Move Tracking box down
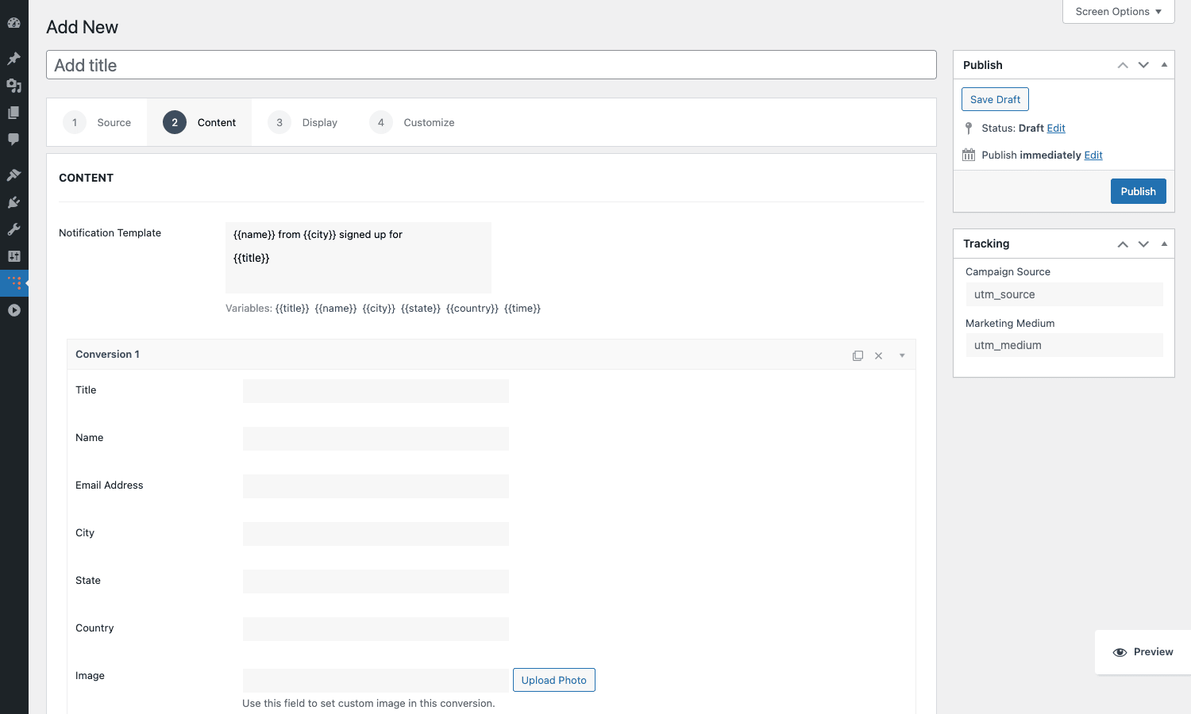 [x=1143, y=244]
